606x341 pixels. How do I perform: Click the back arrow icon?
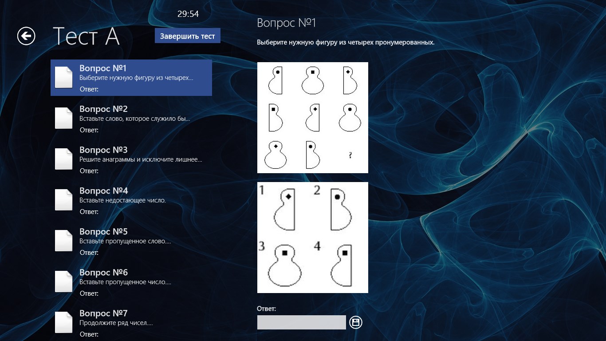pos(26,36)
